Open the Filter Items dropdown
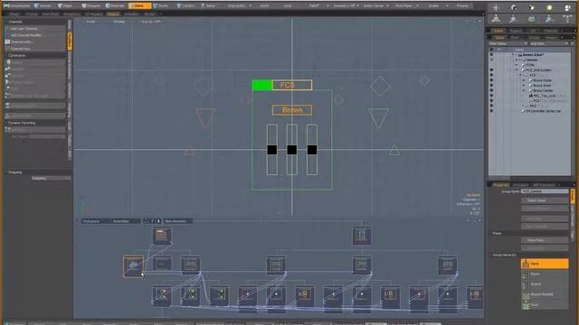The image size is (579, 325). [508, 43]
